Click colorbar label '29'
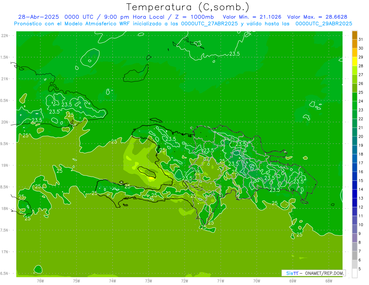This screenshot has height=285, width=369. [361, 57]
